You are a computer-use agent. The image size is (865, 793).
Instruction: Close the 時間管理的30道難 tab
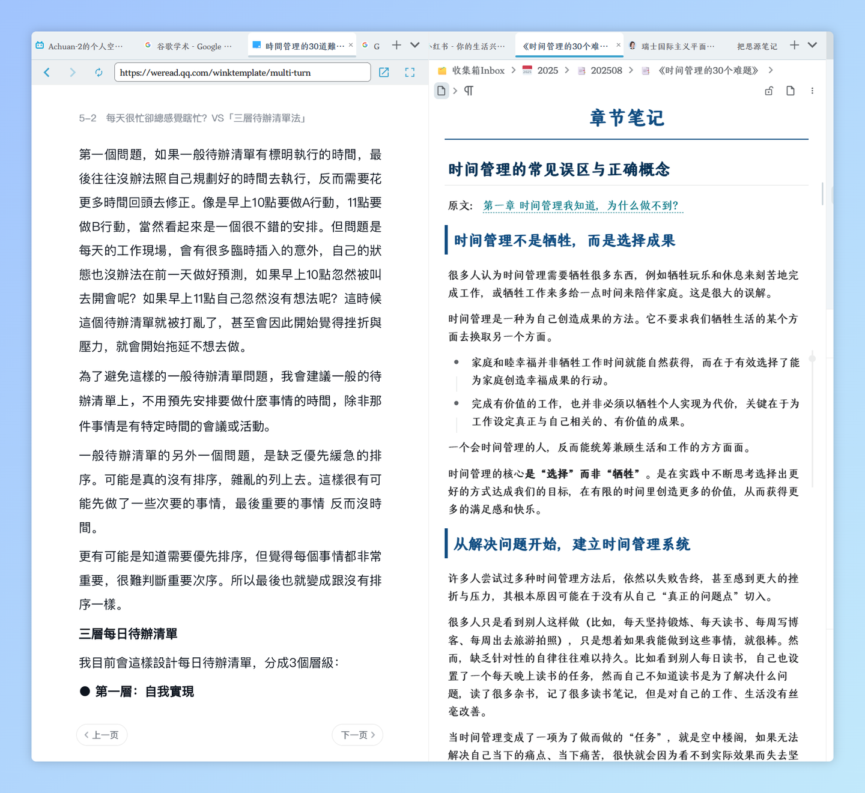(x=351, y=45)
